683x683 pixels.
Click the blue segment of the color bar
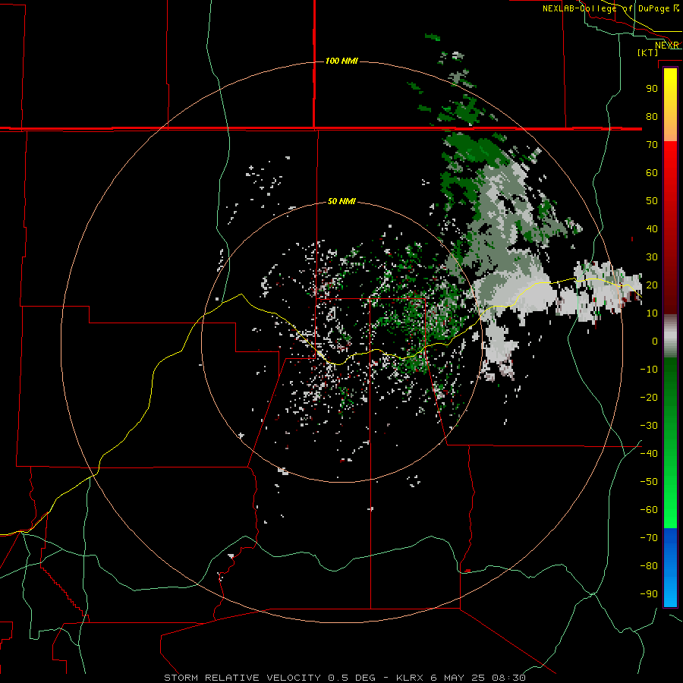coord(670,568)
